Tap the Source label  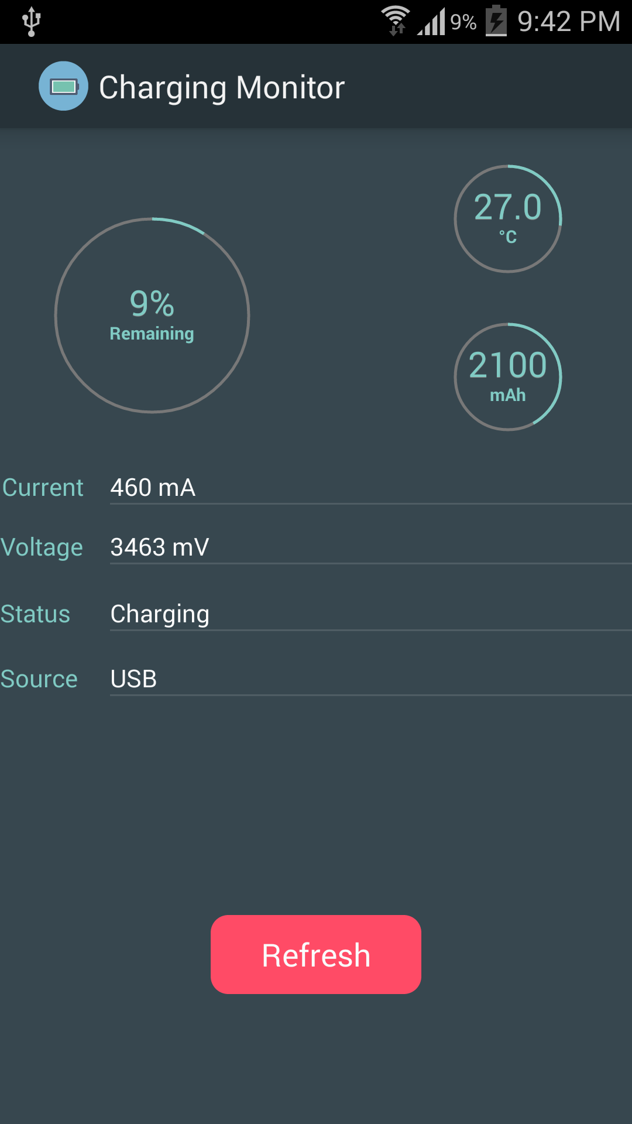pos(39,679)
